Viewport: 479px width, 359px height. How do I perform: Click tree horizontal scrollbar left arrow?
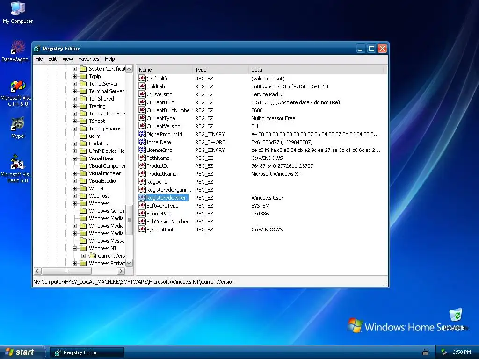click(37, 271)
